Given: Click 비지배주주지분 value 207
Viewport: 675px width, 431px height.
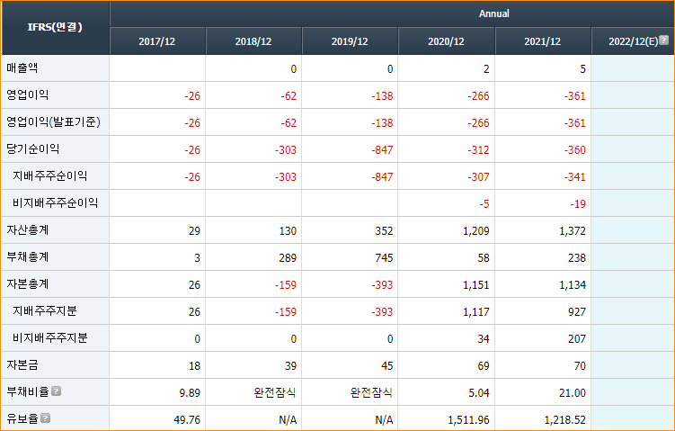Looking at the screenshot, I should [x=577, y=338].
